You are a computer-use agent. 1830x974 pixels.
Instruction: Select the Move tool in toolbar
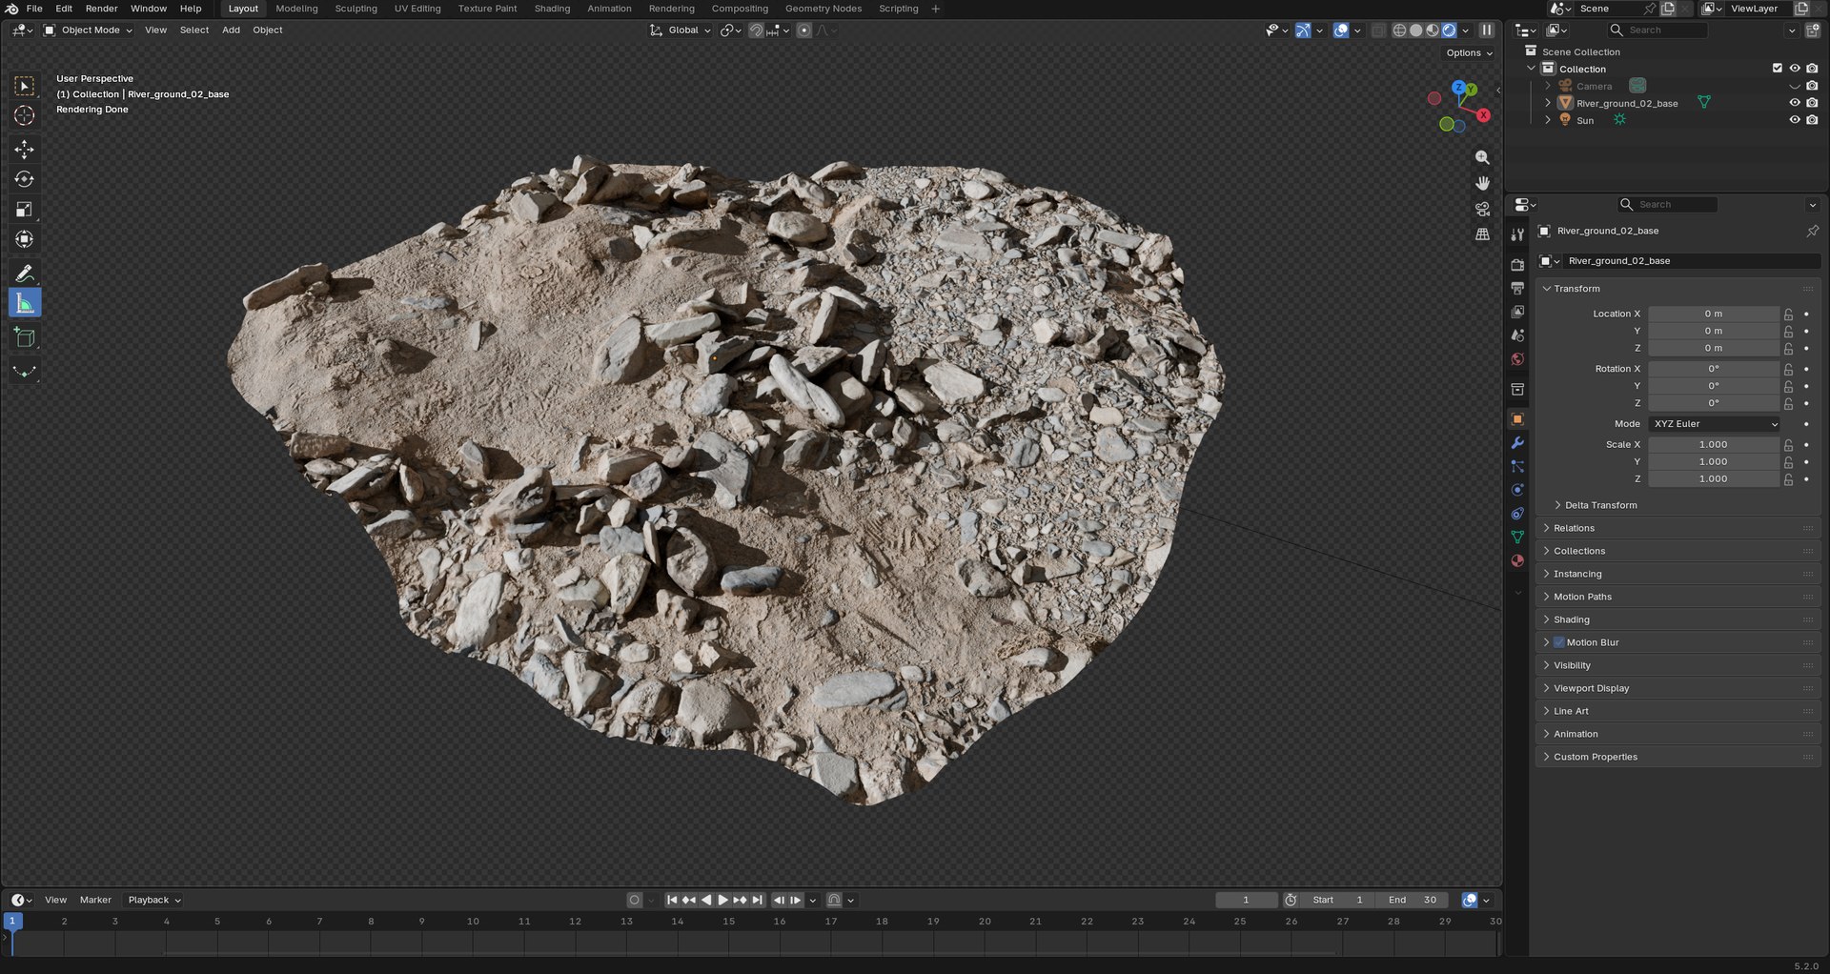pos(25,150)
